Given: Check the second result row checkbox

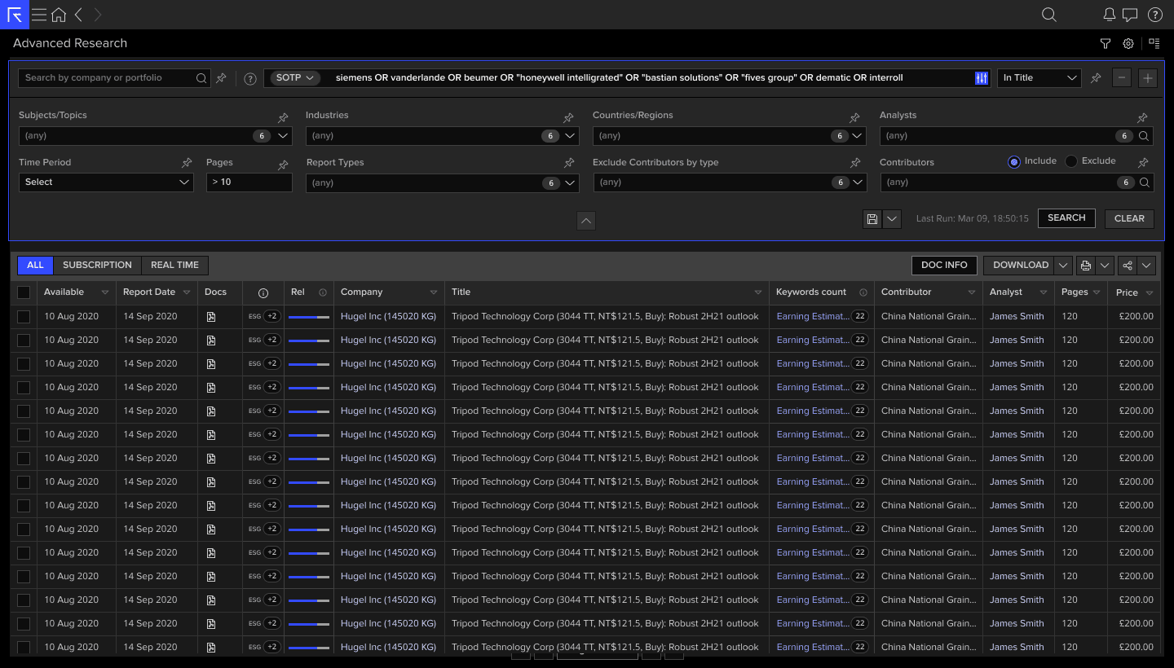Looking at the screenshot, I should click(x=24, y=341).
